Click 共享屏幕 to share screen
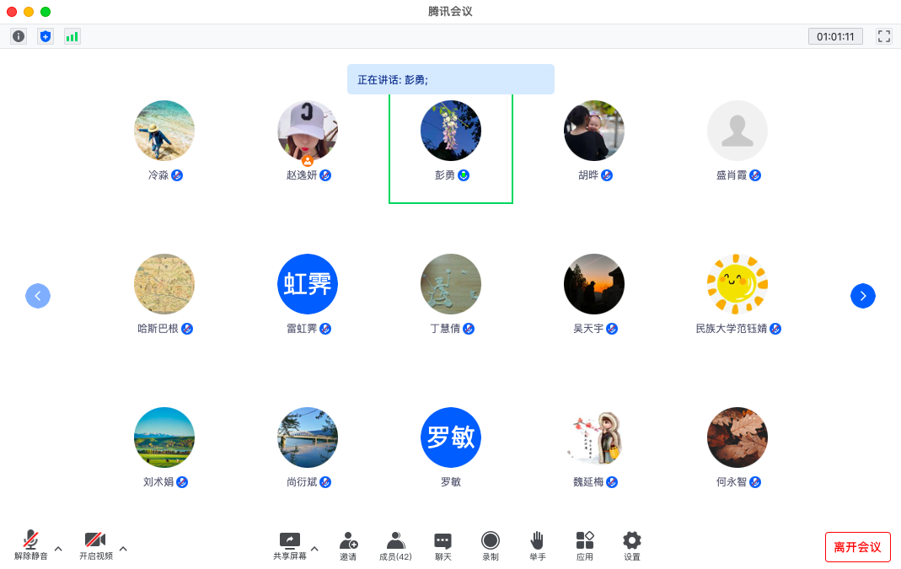Screen dimensions: 901x569 click(x=289, y=545)
